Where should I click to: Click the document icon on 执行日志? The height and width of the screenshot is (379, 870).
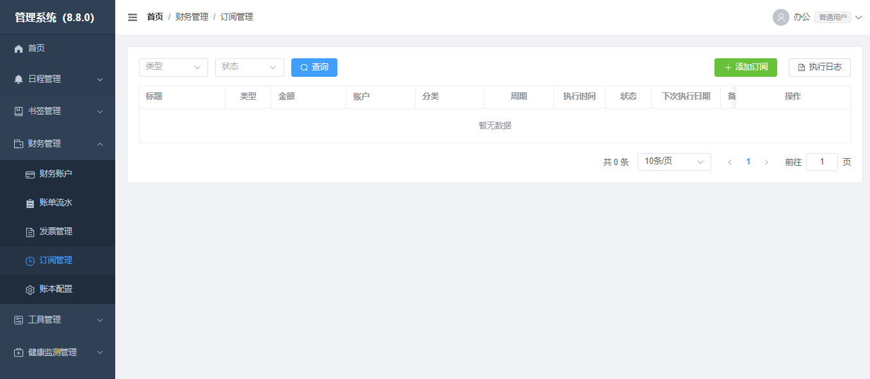[x=802, y=67]
